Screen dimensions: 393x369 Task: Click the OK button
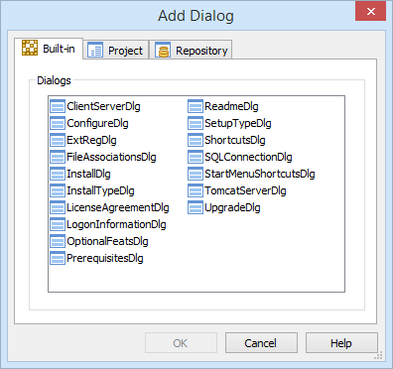coord(181,343)
